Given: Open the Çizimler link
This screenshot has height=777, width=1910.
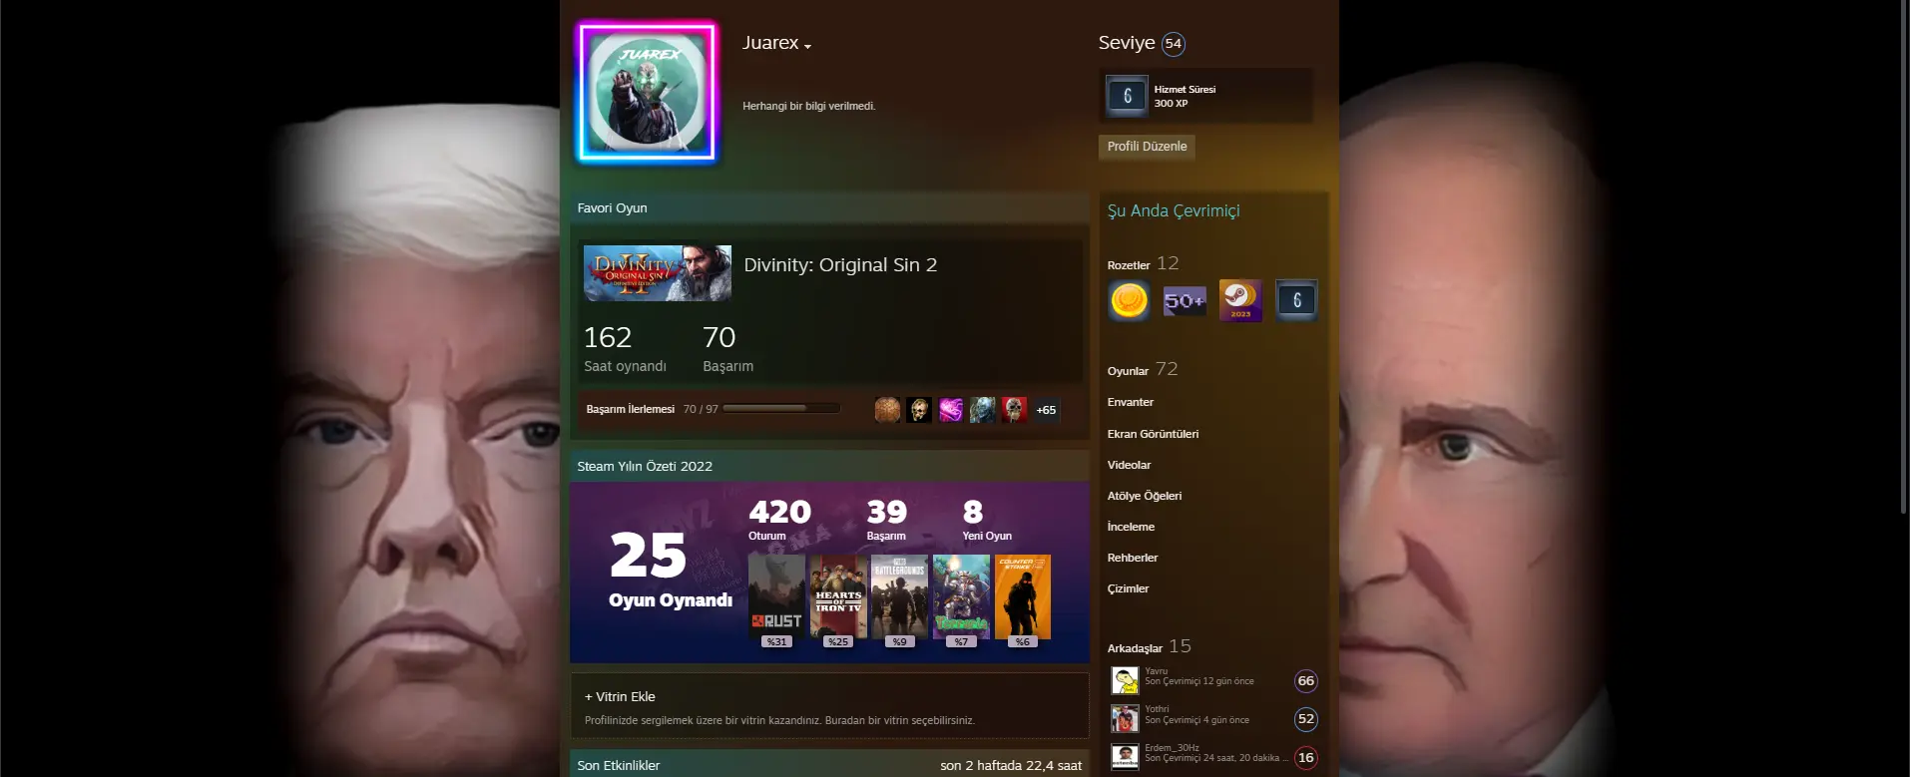Looking at the screenshot, I should coord(1129,589).
